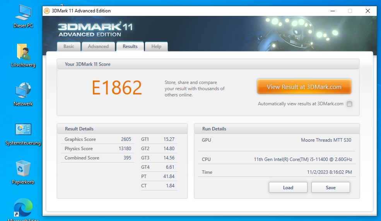Click the PT result 41.84
The width and height of the screenshot is (381, 221).
pos(169,176)
